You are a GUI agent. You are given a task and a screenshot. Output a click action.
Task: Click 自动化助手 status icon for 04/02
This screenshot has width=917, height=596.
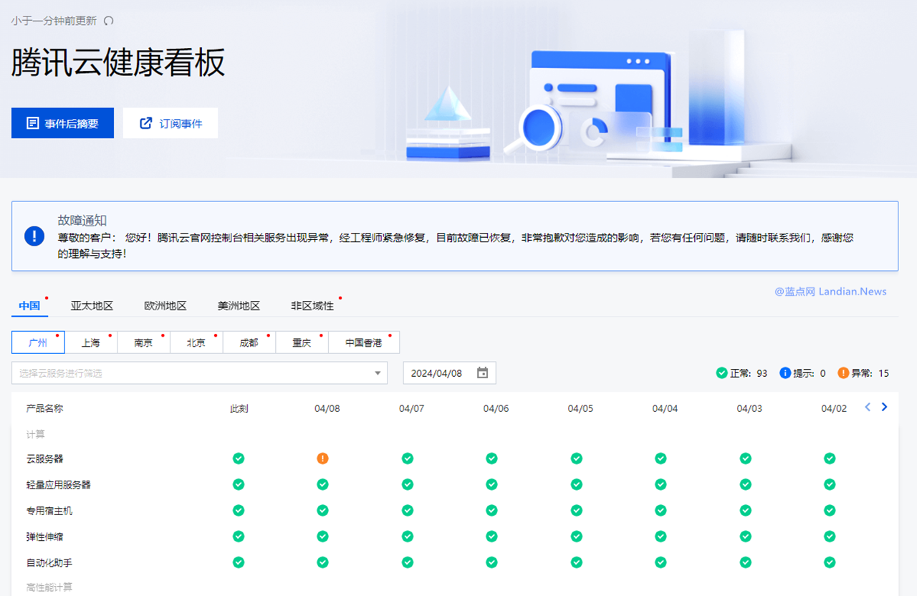click(x=830, y=562)
